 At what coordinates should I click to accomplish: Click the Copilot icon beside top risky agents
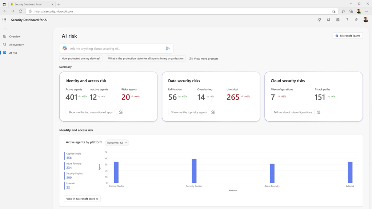coord(213,112)
